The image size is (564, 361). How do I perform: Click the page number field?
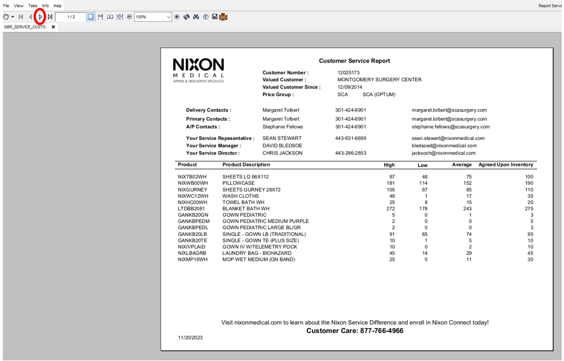[x=71, y=17]
